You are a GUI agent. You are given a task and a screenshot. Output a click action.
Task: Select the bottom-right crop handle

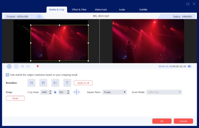[88, 61]
